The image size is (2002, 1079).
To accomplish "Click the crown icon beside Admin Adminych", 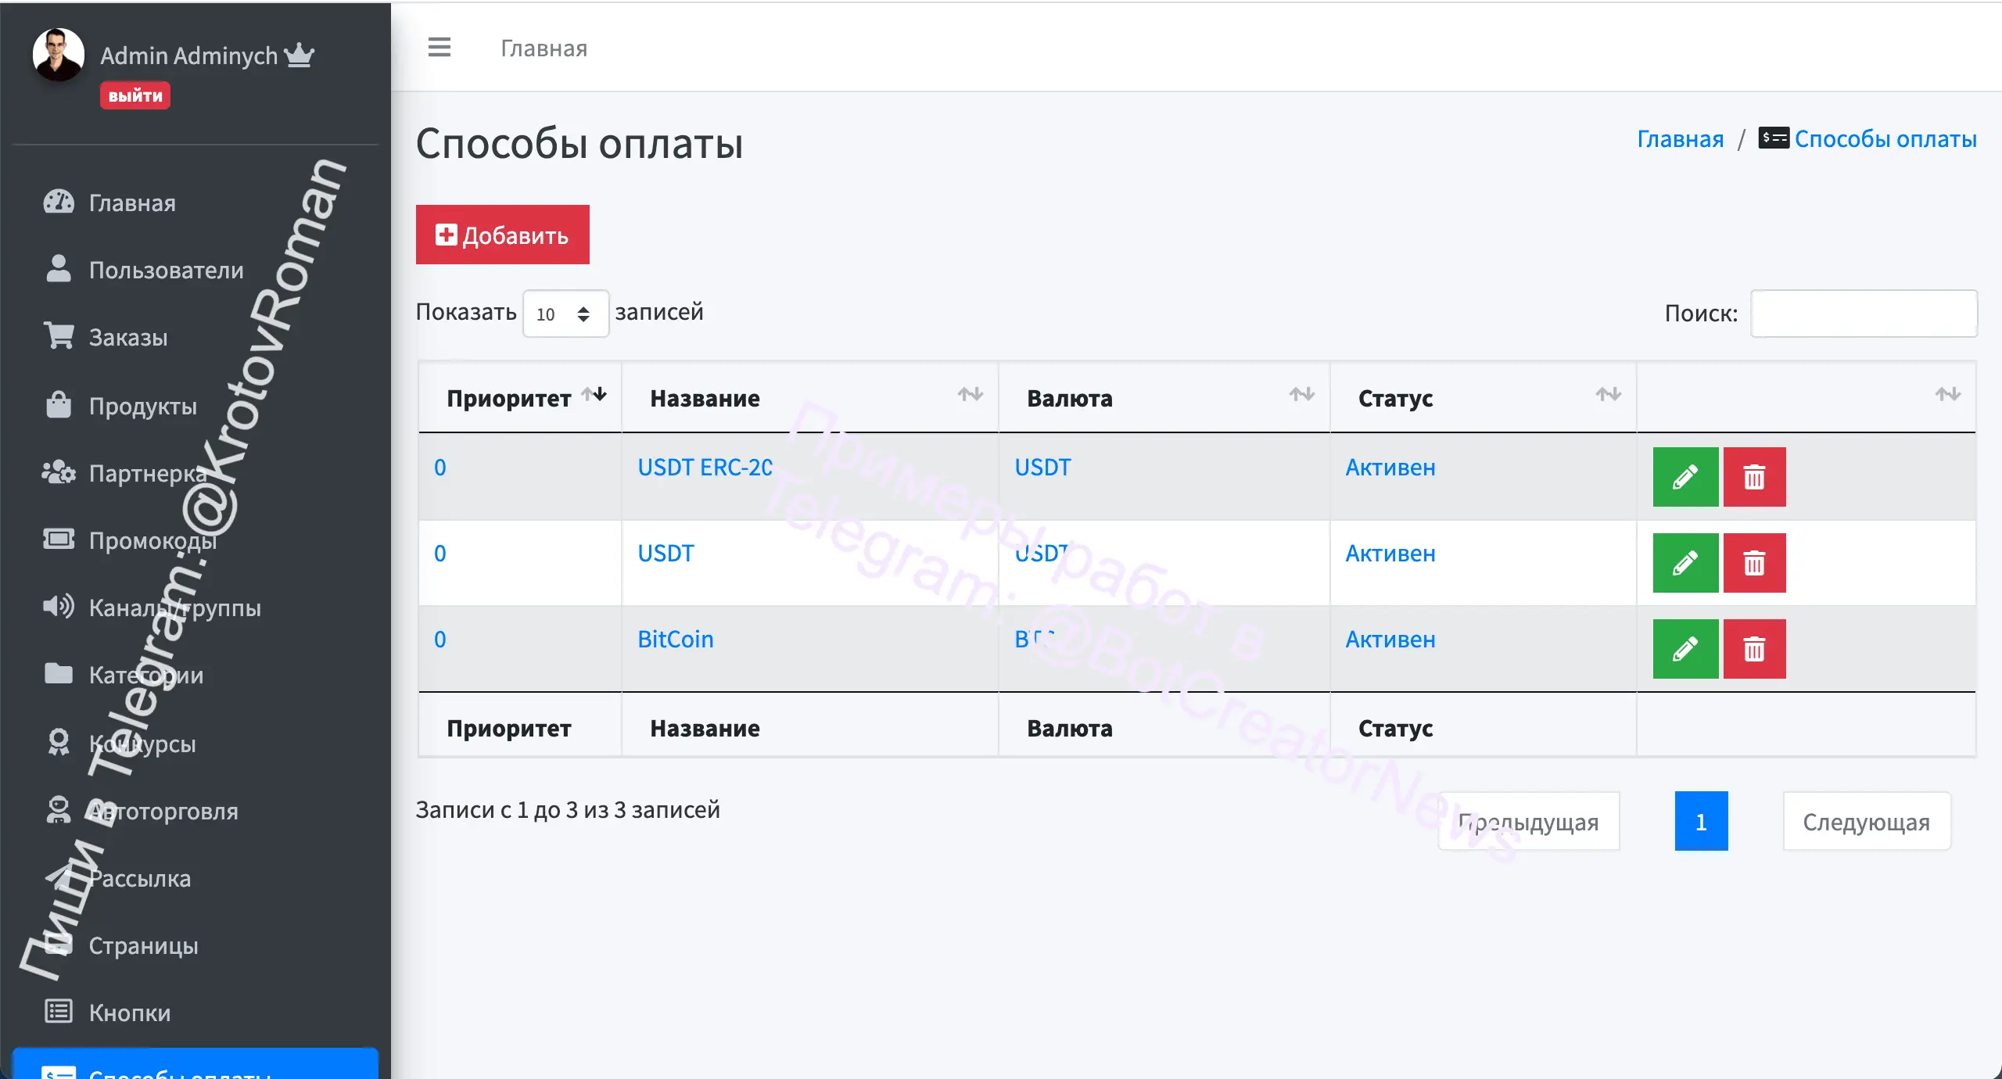I will click(x=299, y=55).
